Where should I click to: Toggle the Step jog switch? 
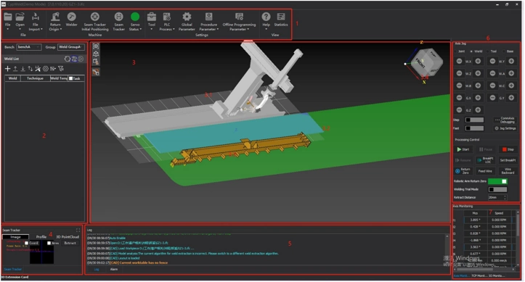474,120
